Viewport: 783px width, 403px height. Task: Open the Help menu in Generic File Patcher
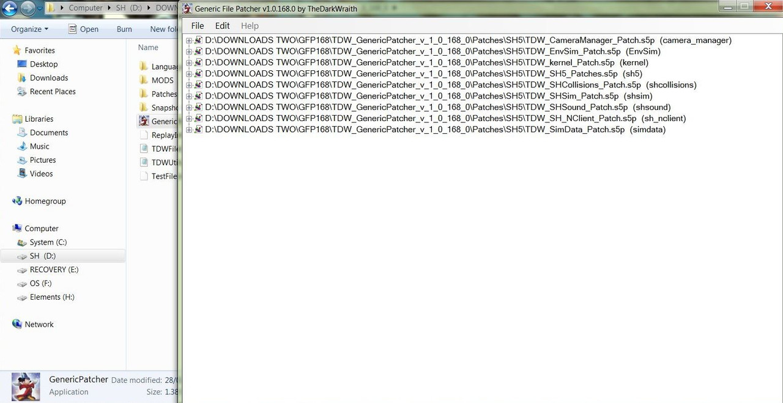(250, 26)
